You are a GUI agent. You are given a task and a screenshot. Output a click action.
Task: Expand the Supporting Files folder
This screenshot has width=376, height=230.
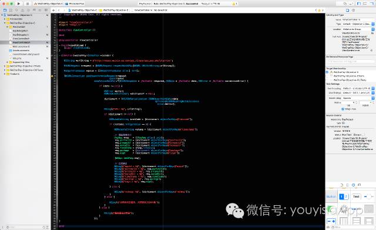(8, 62)
